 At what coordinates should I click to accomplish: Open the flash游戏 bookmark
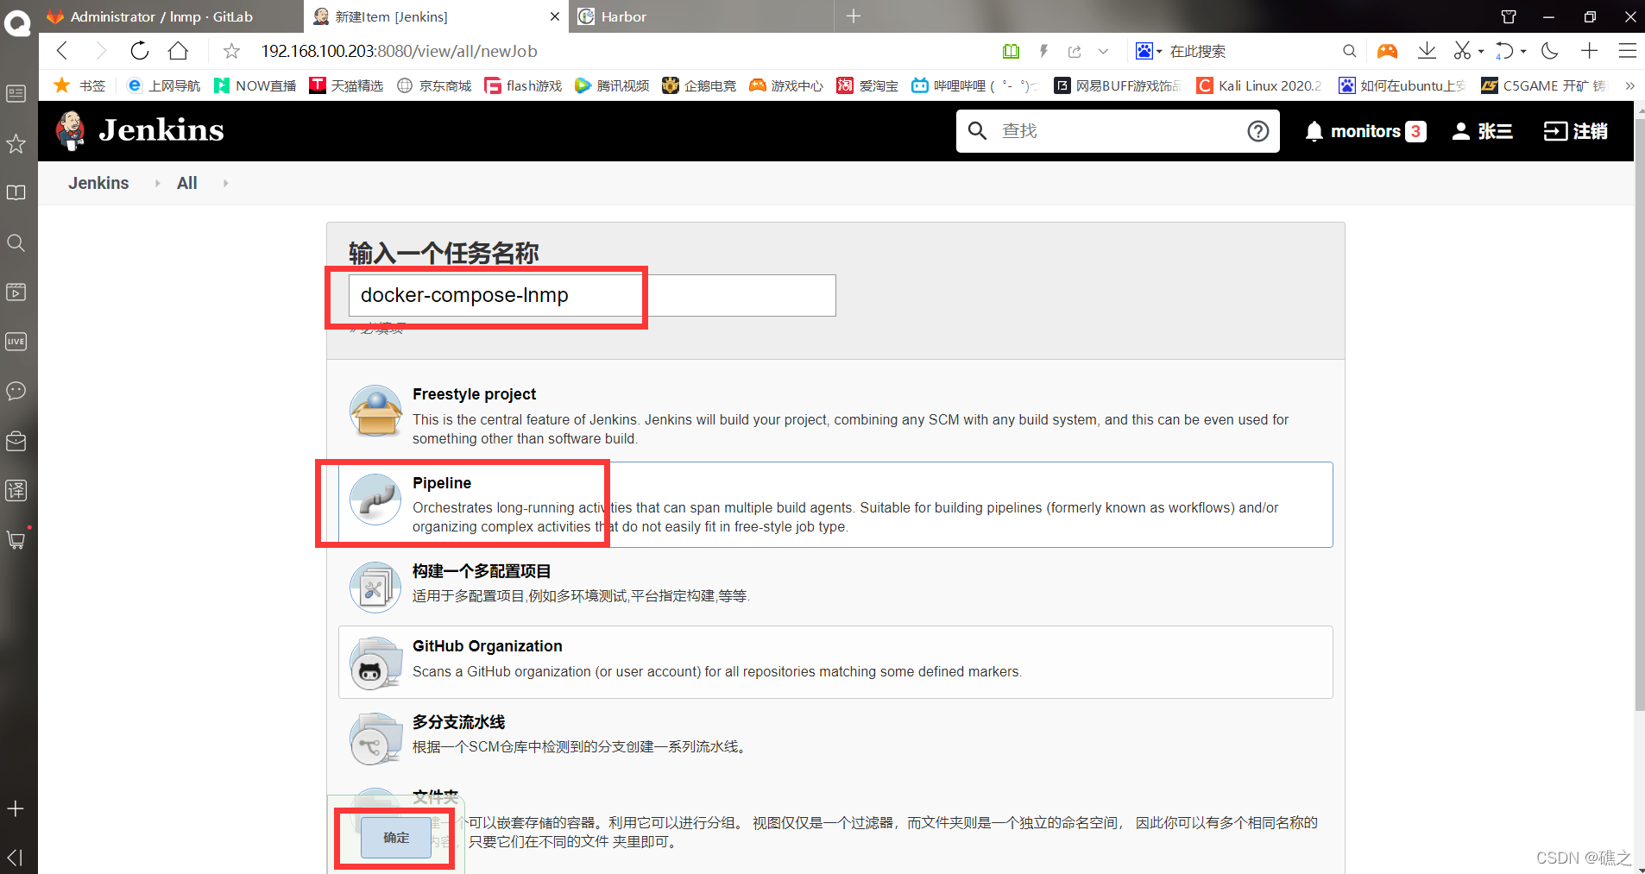click(x=523, y=85)
